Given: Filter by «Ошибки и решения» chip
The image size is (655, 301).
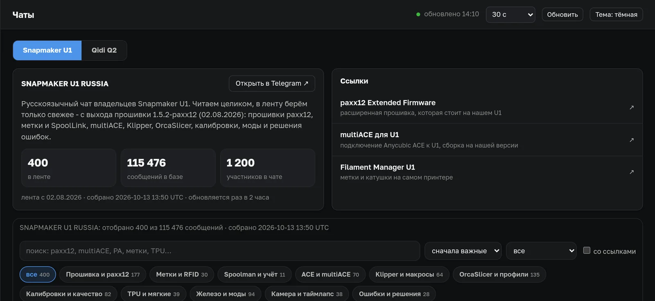Looking at the screenshot, I should point(394,294).
